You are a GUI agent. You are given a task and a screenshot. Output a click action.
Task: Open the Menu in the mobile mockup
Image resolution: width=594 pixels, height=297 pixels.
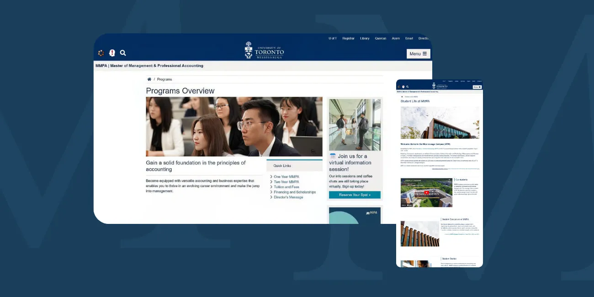[x=477, y=86]
